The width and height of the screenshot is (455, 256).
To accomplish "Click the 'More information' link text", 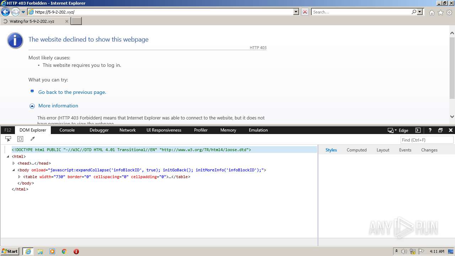I will click(x=58, y=106).
